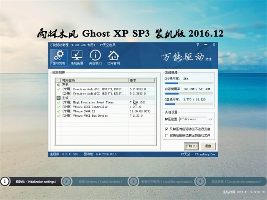Screen dimensions: 267x200
Task: Open the 关注我们 info icon
Action: click(x=95, y=57)
